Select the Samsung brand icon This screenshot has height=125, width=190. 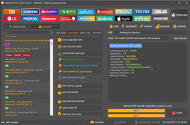pyautogui.click(x=30, y=12)
